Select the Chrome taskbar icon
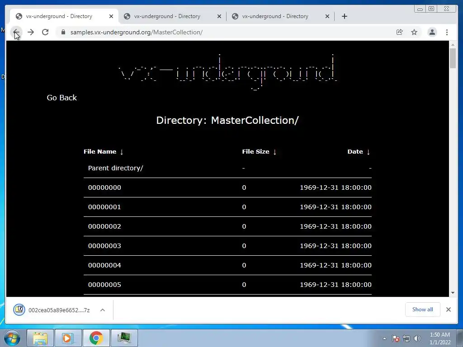The image size is (463, 347). pyautogui.click(x=96, y=338)
